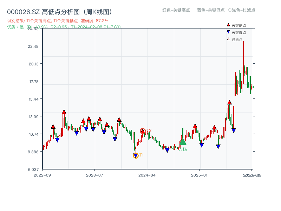The image size is (281, 211).
Task: Click the y-axis label 17.78
Action: [x=34, y=82]
